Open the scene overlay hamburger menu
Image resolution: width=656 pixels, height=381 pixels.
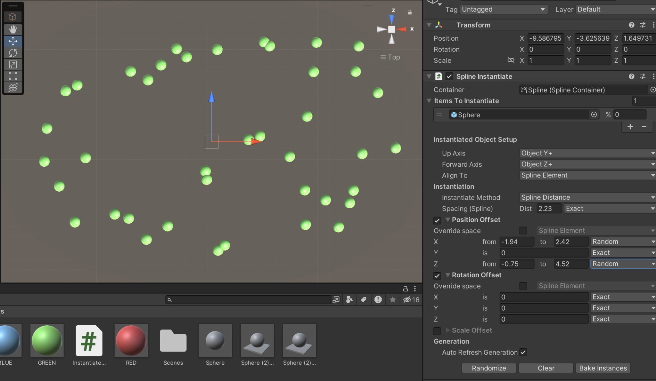13,6
